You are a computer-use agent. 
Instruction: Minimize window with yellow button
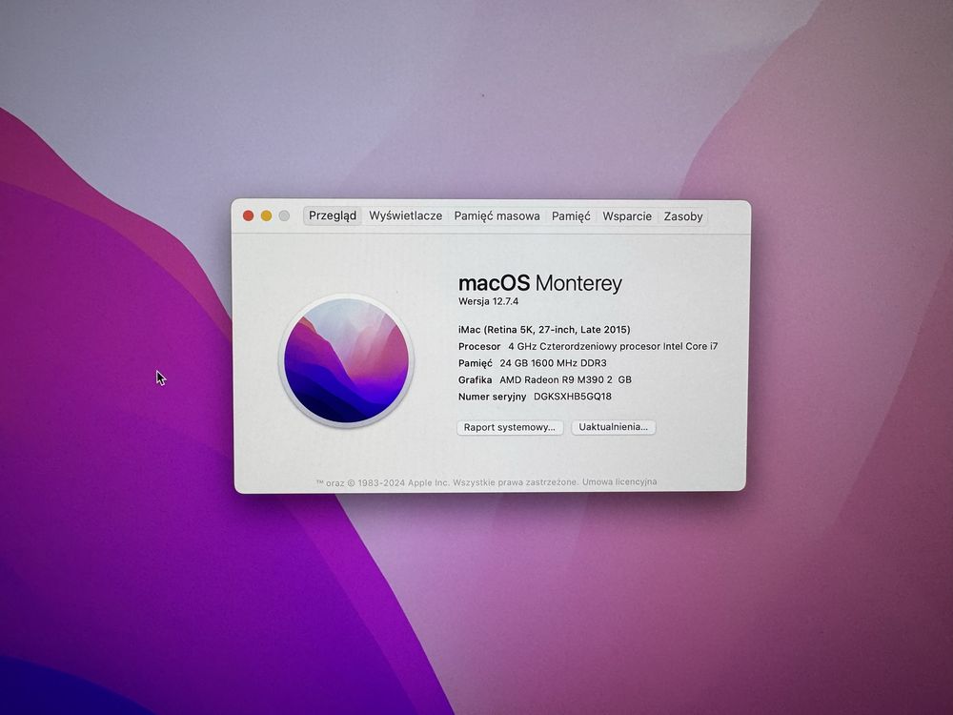[x=266, y=215]
